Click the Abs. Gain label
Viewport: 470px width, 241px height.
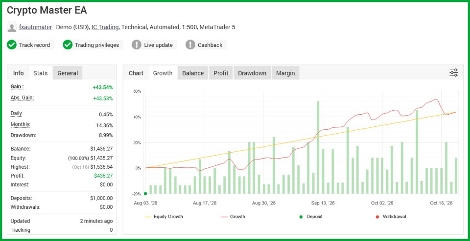22,98
